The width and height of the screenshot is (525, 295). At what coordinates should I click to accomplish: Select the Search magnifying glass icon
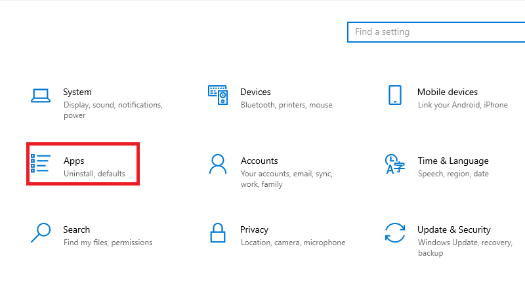point(41,233)
